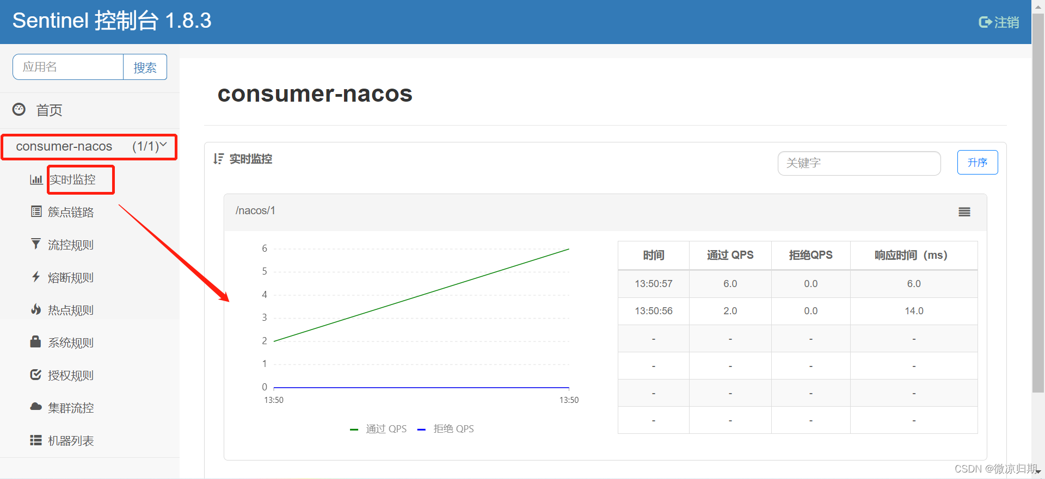Click the list icon beside 机器列表
This screenshot has width=1045, height=479.
click(36, 440)
